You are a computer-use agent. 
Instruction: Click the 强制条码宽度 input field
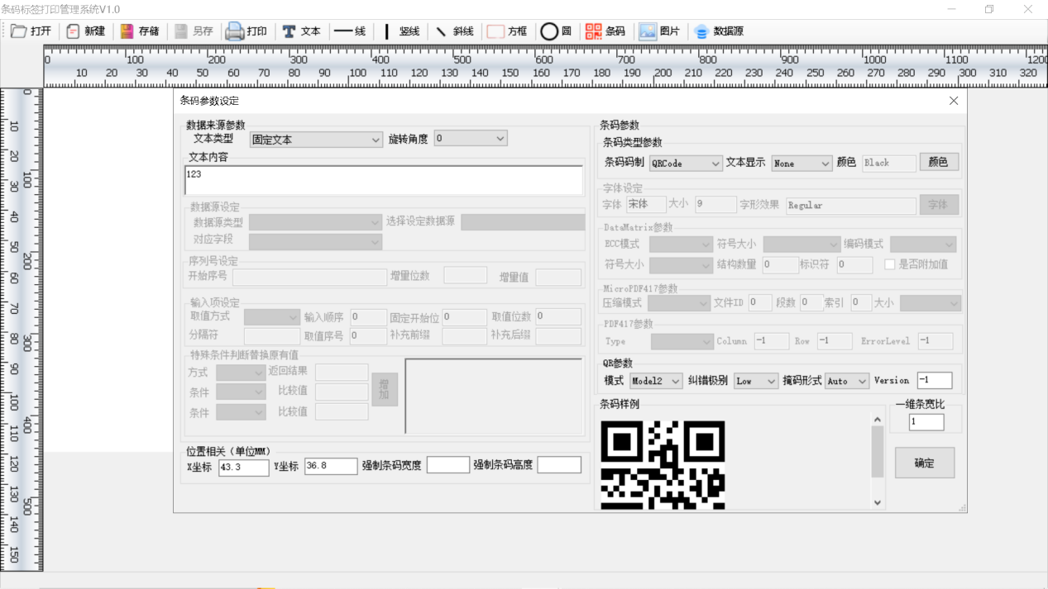[448, 465]
